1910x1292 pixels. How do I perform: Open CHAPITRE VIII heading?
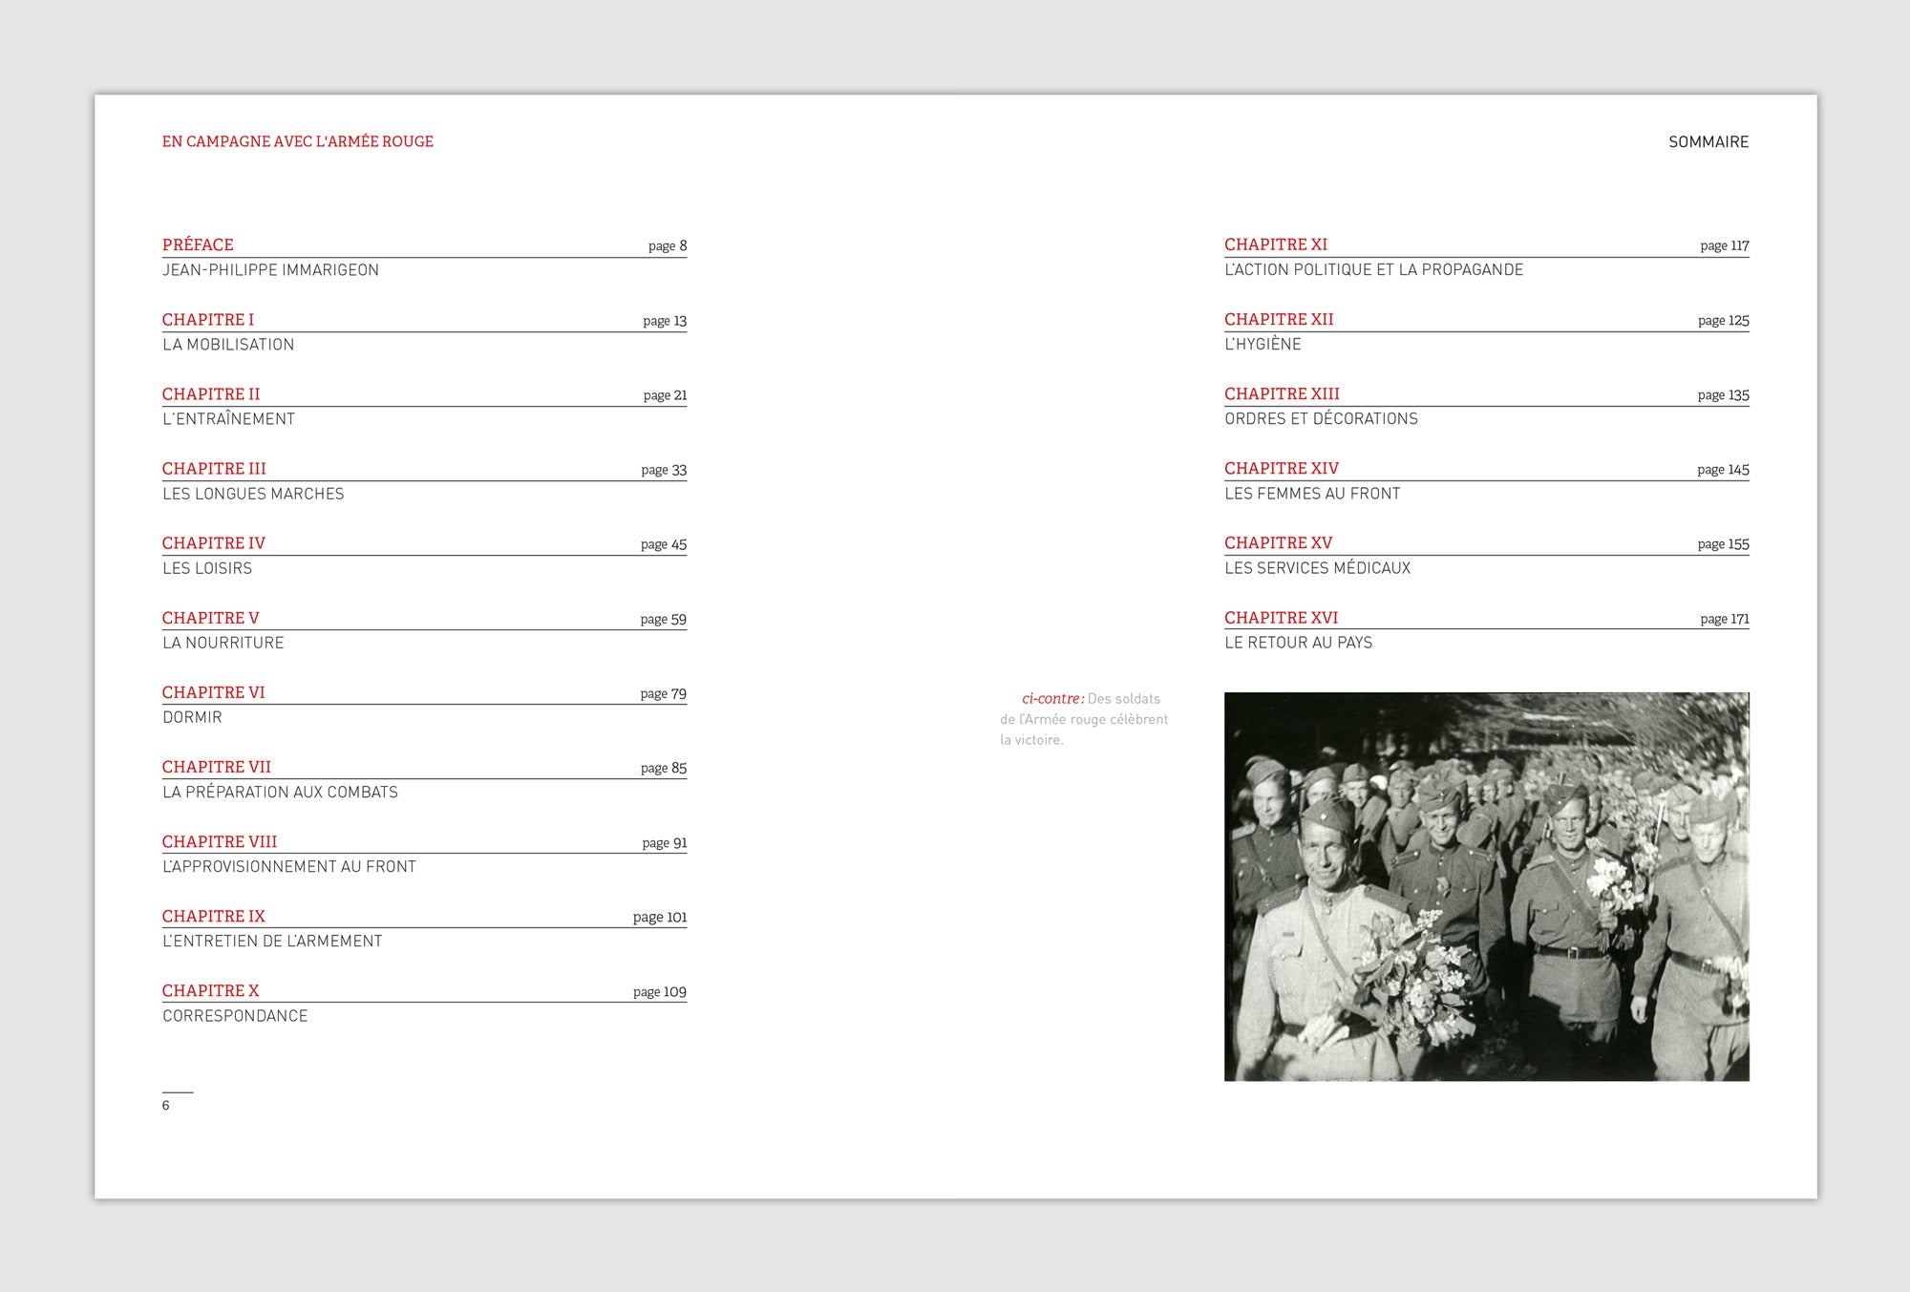click(220, 841)
